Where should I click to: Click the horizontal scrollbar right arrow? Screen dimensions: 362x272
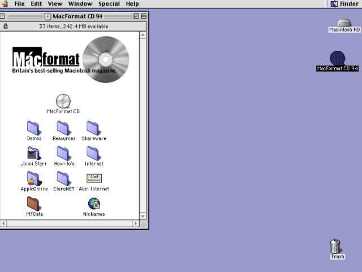pos(136,223)
